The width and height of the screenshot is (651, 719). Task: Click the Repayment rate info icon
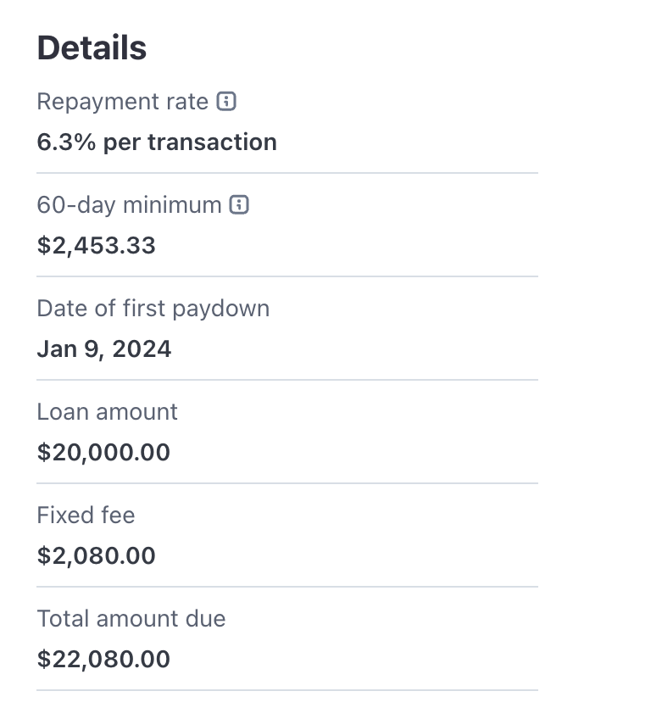[226, 102]
